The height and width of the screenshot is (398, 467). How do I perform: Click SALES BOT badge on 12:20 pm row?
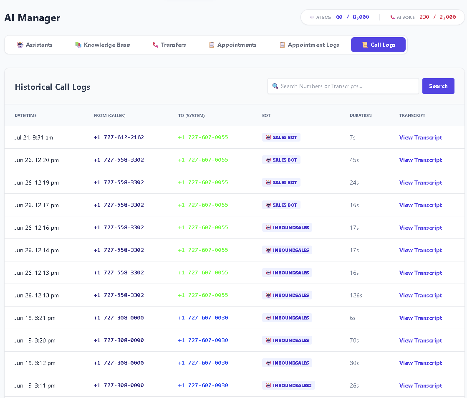pyautogui.click(x=281, y=160)
